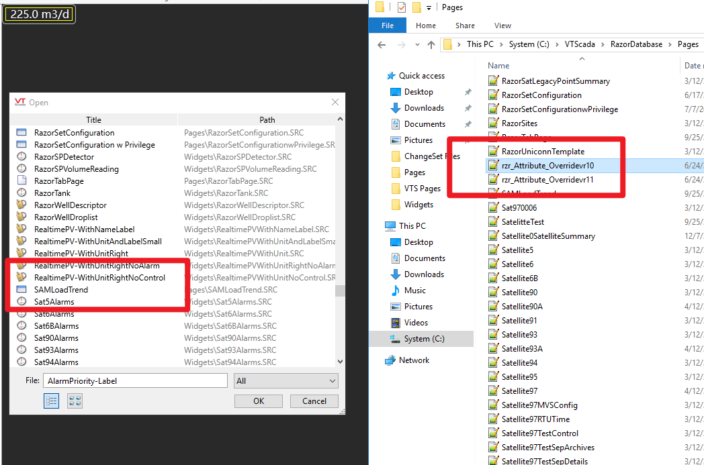Click the Downloads icon under Quick access
Image resolution: width=704 pixels, height=465 pixels.
(x=396, y=108)
